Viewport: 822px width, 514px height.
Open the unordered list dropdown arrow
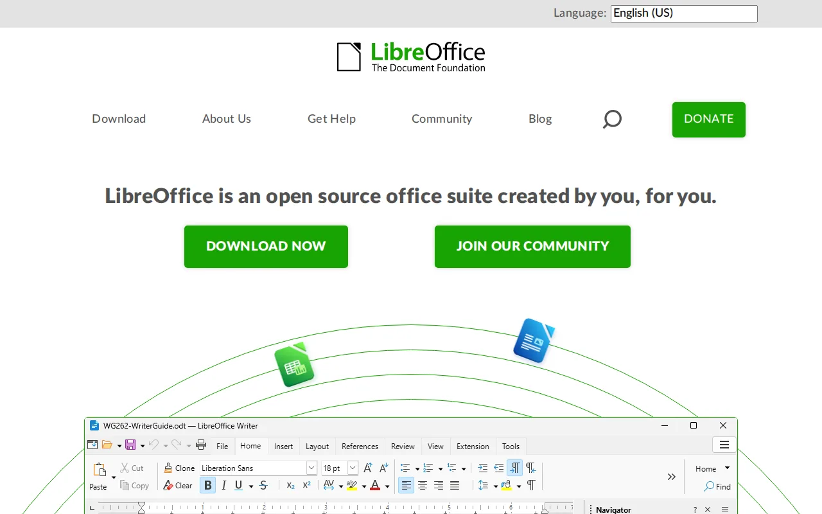417,468
